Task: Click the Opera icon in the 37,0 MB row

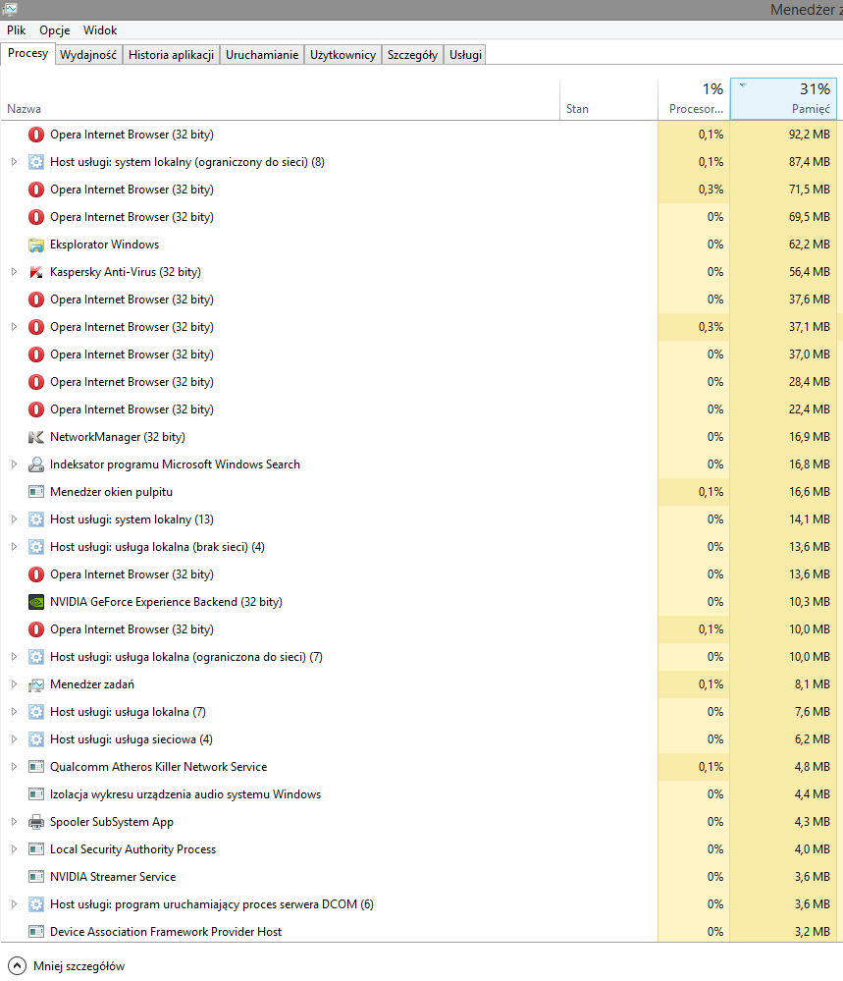Action: pos(36,354)
